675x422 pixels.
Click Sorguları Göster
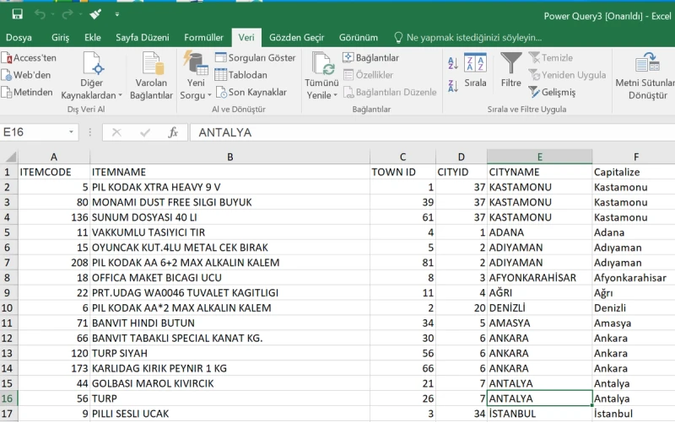pos(256,57)
